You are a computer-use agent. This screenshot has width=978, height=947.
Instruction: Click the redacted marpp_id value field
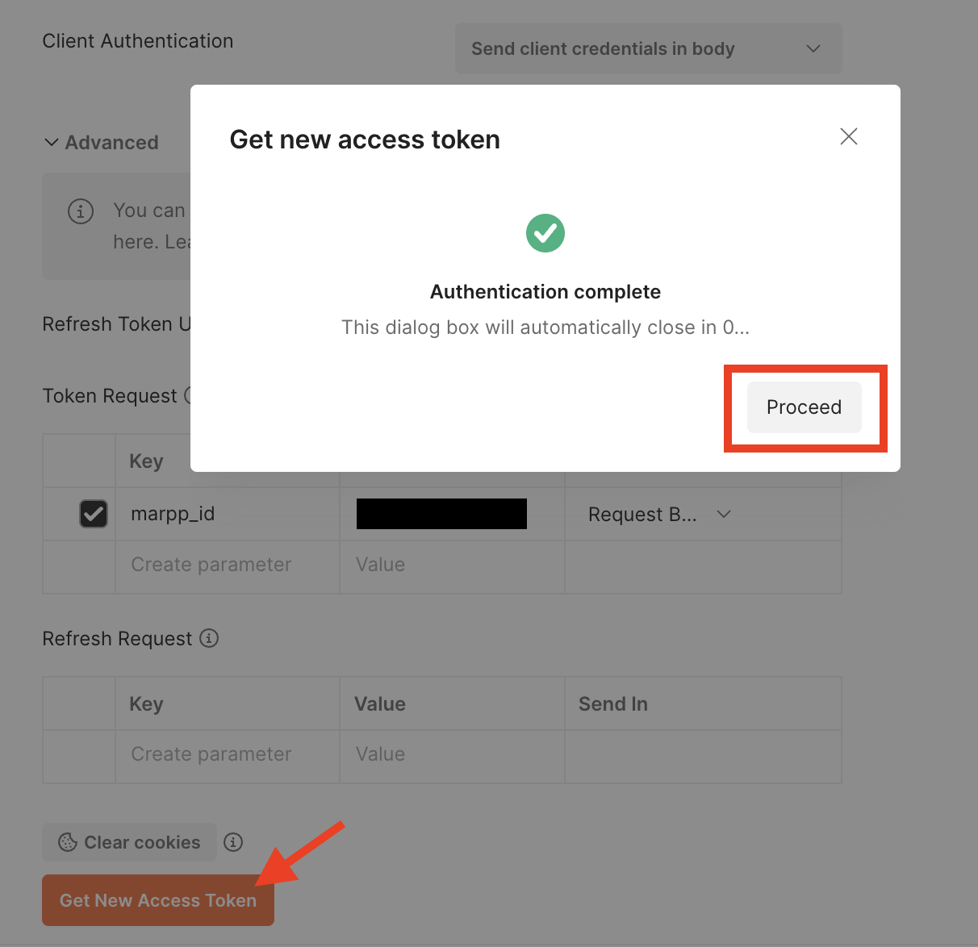[x=441, y=514]
